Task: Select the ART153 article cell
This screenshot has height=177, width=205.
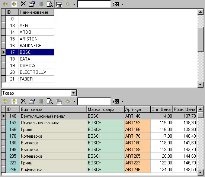Action: pos(137,123)
